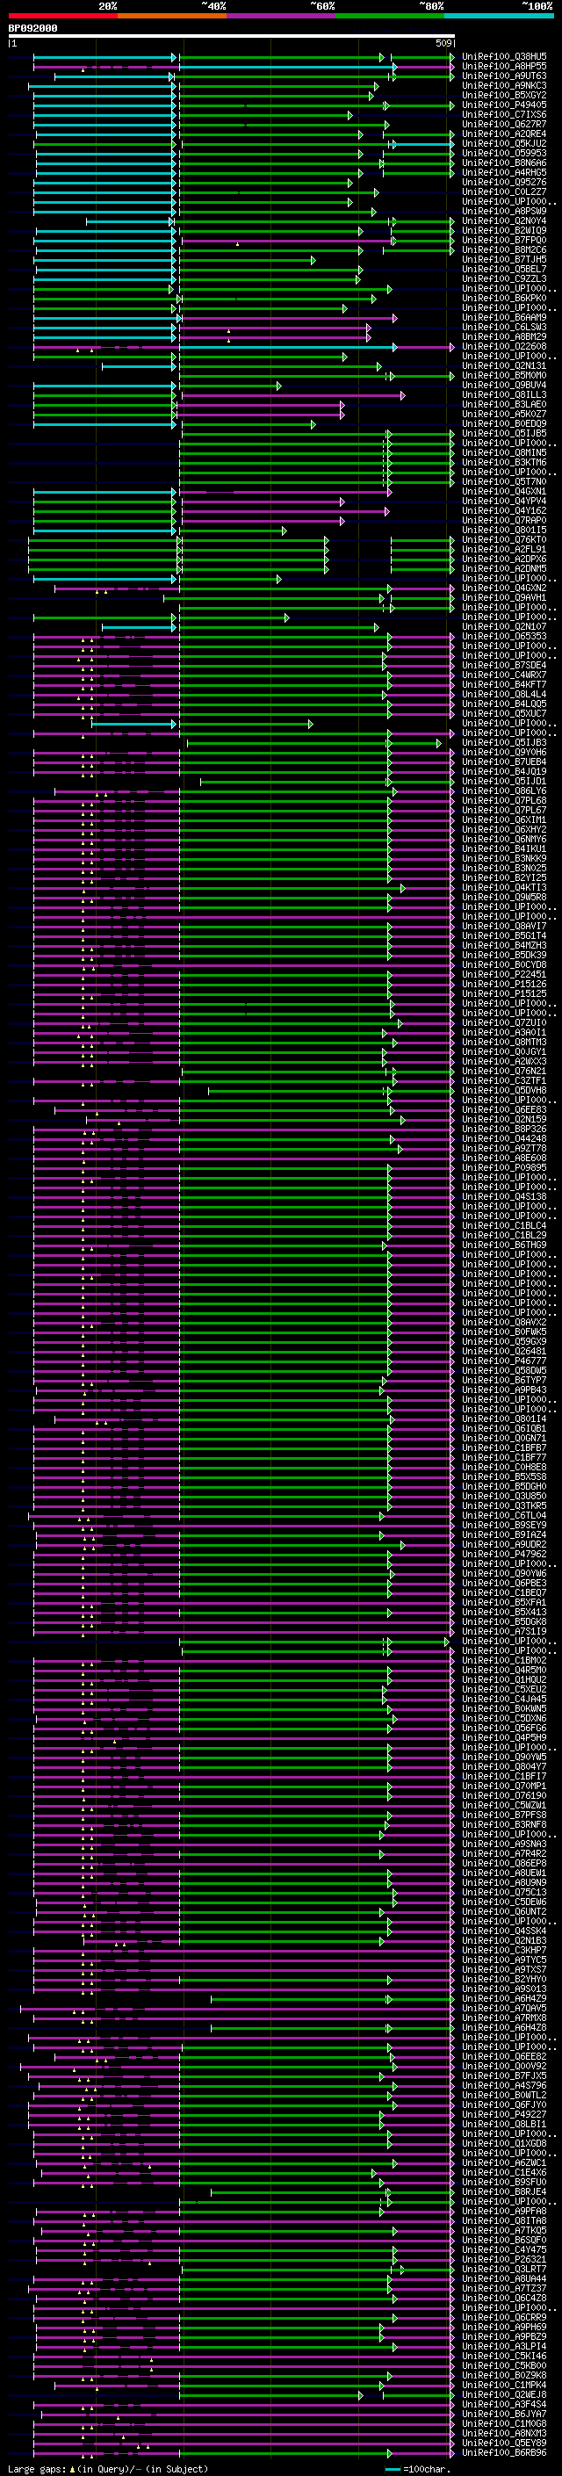562x2476 pixels.
Task: Select the UniRef100_B2WIQ9 label
Action: (504, 231)
